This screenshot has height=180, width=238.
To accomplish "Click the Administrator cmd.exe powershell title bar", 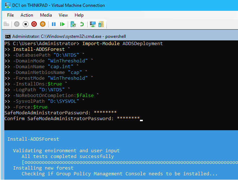I will (x=69, y=36).
